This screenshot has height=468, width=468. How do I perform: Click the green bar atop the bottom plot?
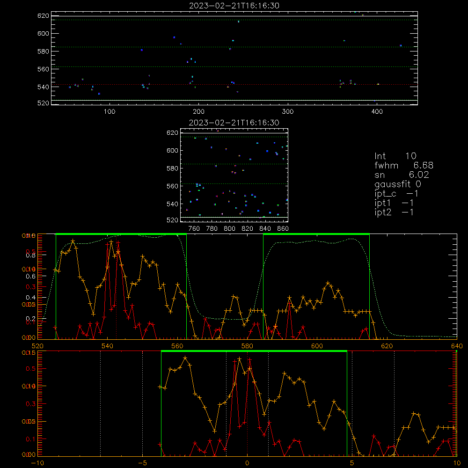pos(254,351)
